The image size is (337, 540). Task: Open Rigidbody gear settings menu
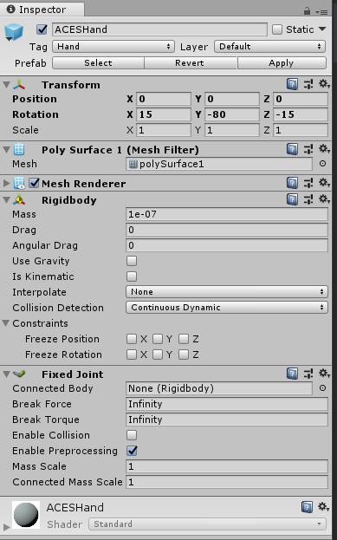[x=324, y=199]
